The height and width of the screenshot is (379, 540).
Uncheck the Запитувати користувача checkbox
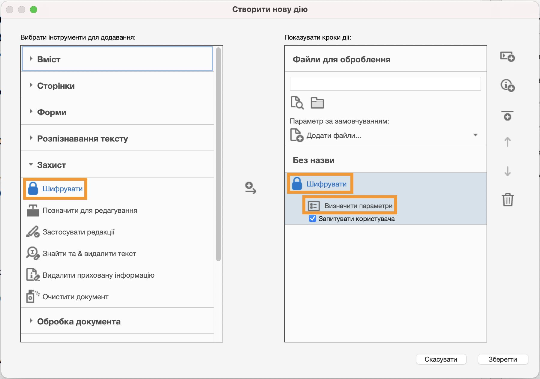[x=313, y=219]
